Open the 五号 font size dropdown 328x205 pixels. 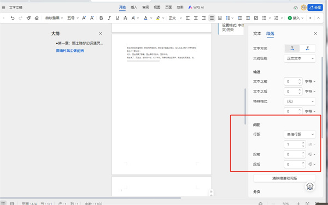point(73,18)
